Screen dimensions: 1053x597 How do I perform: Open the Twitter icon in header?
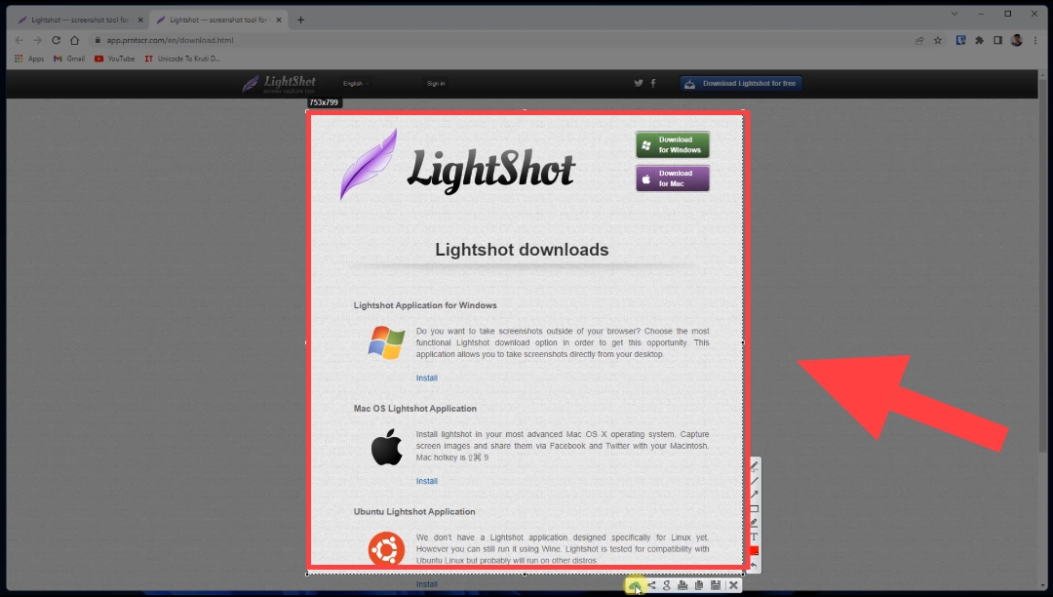638,83
